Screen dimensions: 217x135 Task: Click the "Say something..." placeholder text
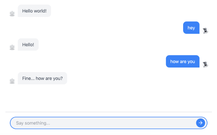(x=33, y=123)
